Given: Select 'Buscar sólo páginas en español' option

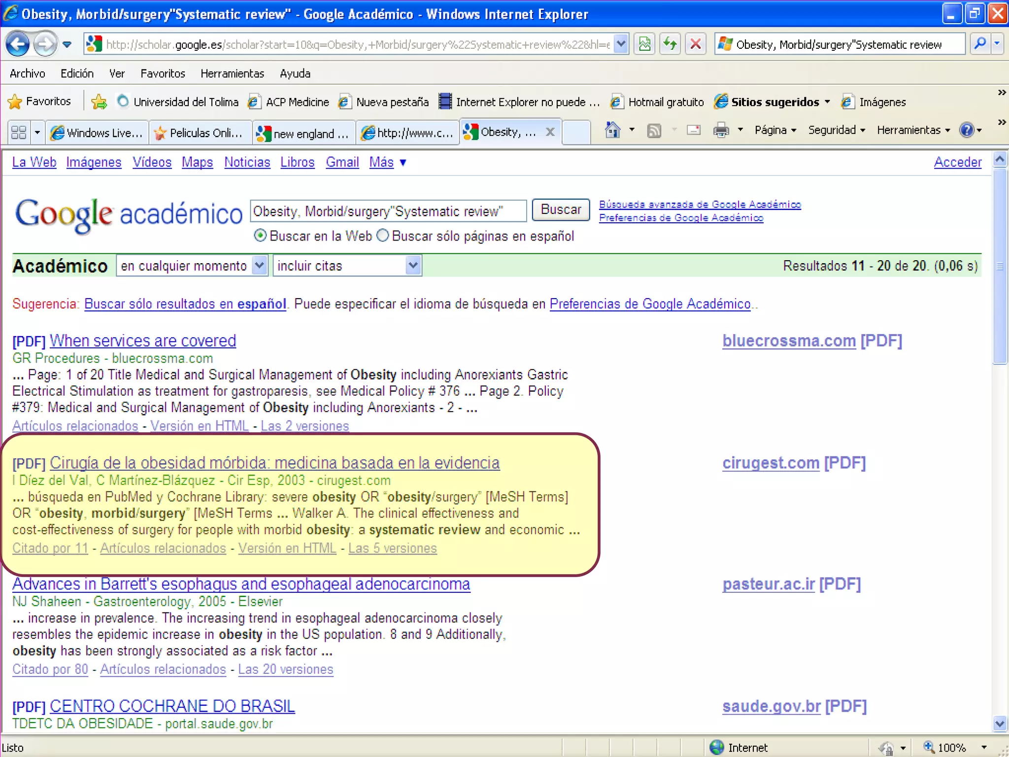Looking at the screenshot, I should [x=383, y=236].
